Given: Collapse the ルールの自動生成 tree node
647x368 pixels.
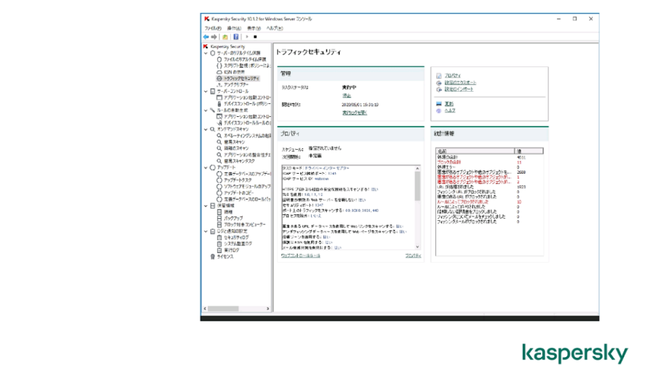Looking at the screenshot, I should (x=206, y=110).
